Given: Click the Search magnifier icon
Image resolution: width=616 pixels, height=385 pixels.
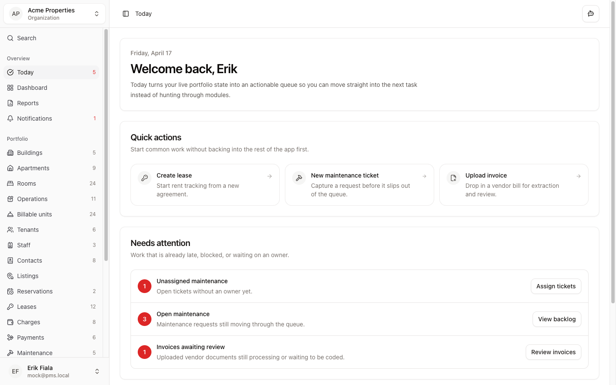Looking at the screenshot, I should tap(10, 38).
